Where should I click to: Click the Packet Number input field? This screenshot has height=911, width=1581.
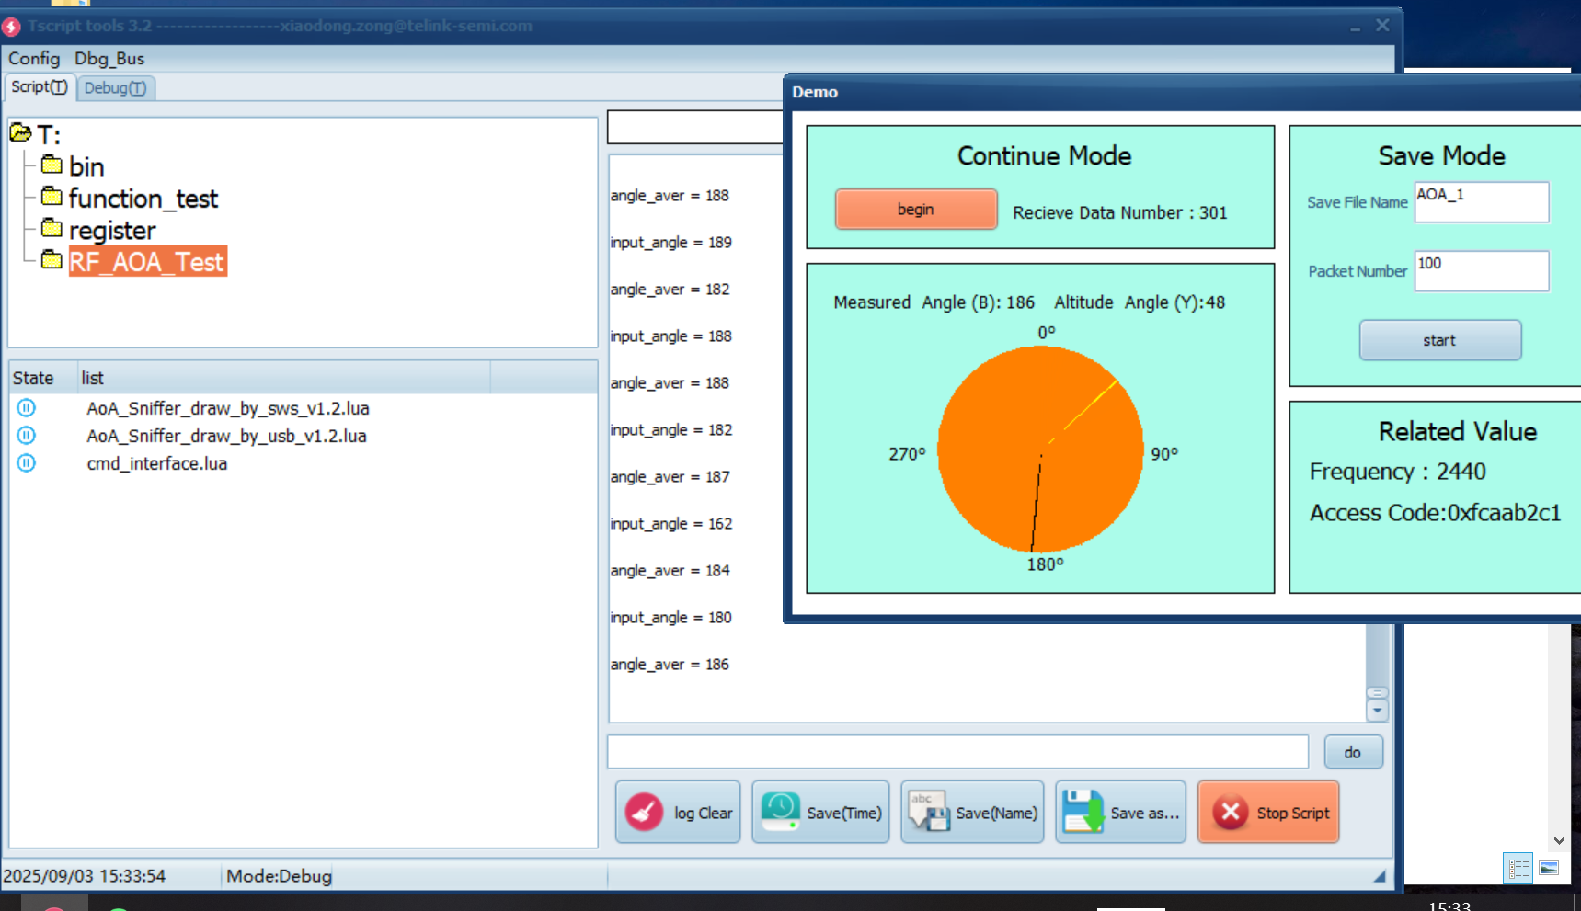pos(1482,271)
